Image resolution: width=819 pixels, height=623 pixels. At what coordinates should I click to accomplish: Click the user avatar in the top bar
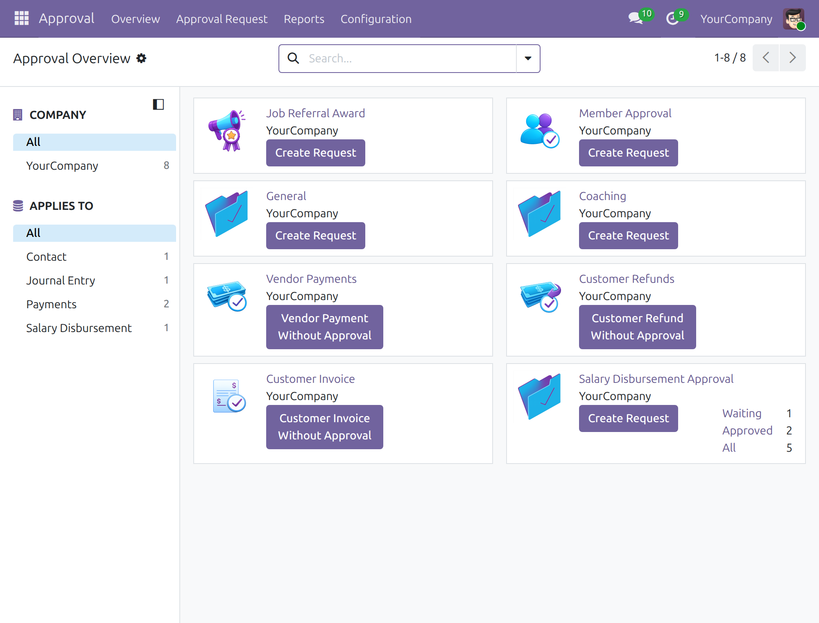tap(794, 19)
